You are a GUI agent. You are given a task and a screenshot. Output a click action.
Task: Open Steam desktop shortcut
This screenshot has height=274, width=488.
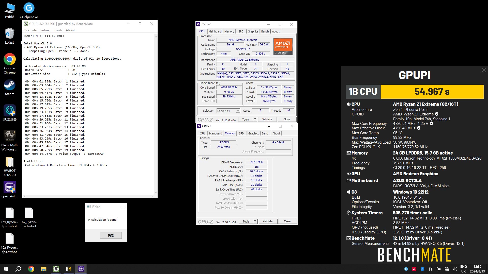pos(10,88)
